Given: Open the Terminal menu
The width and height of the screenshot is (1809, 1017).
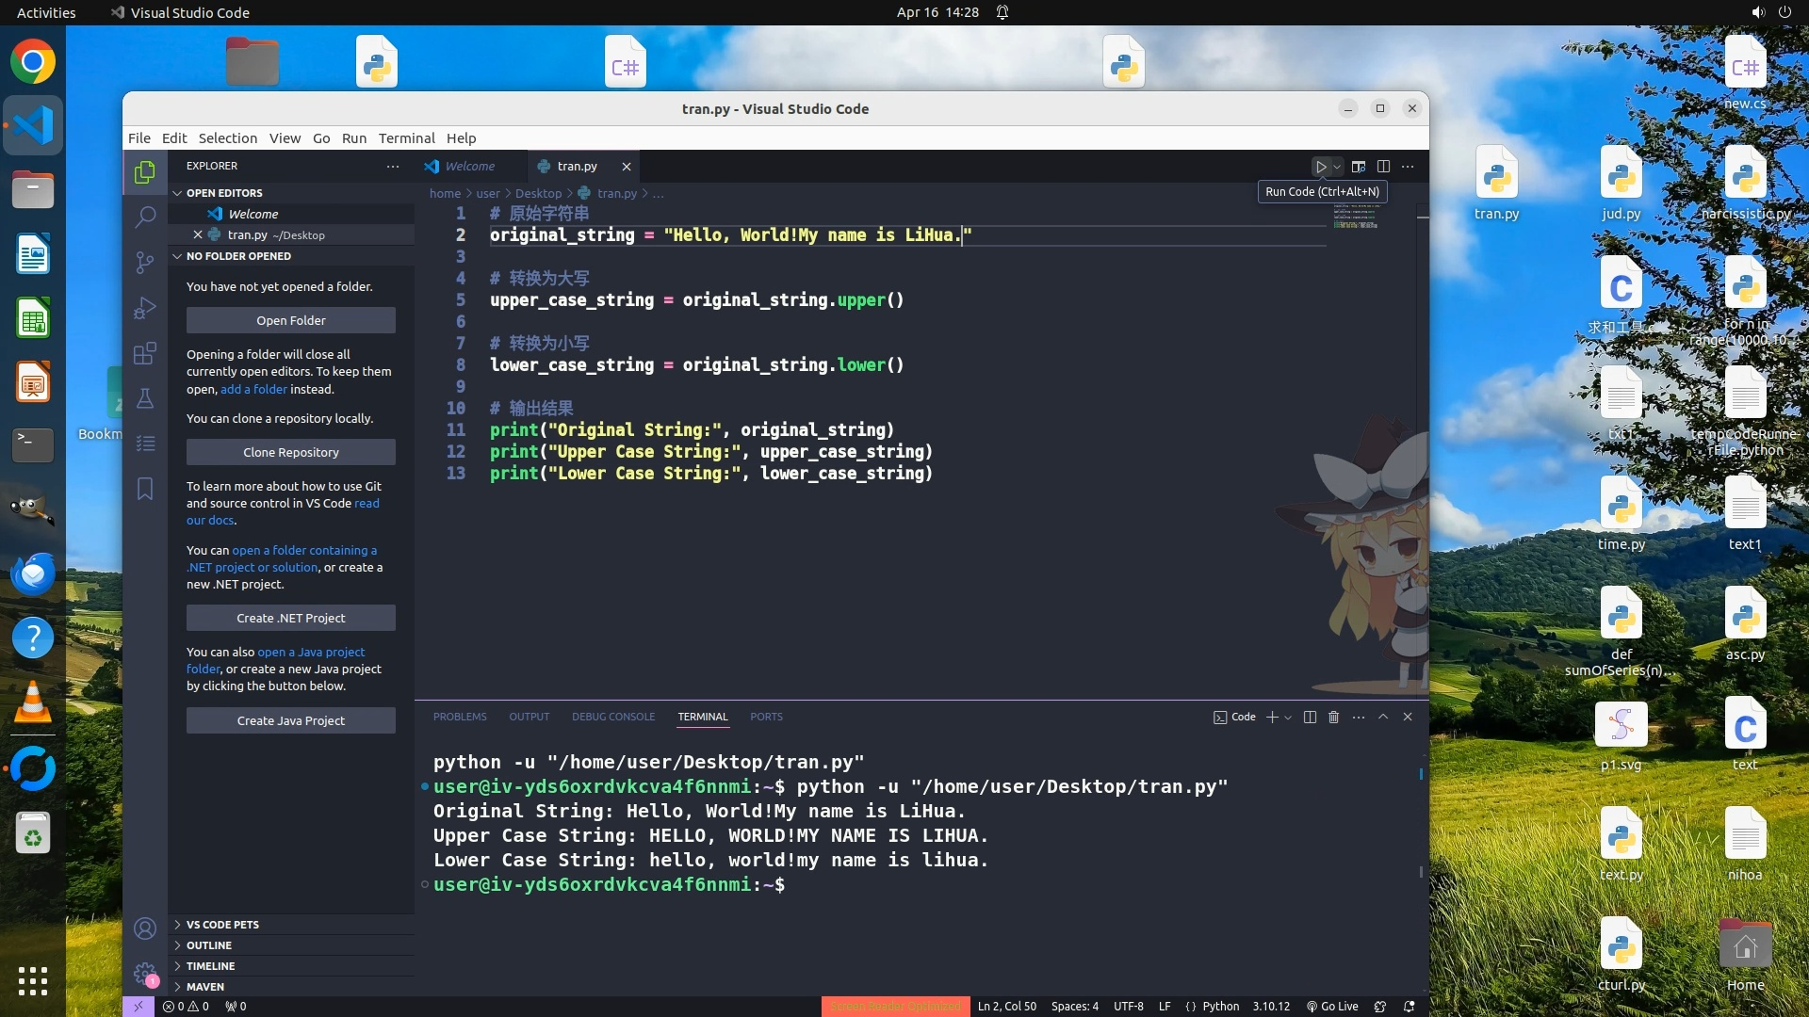Looking at the screenshot, I should [406, 138].
